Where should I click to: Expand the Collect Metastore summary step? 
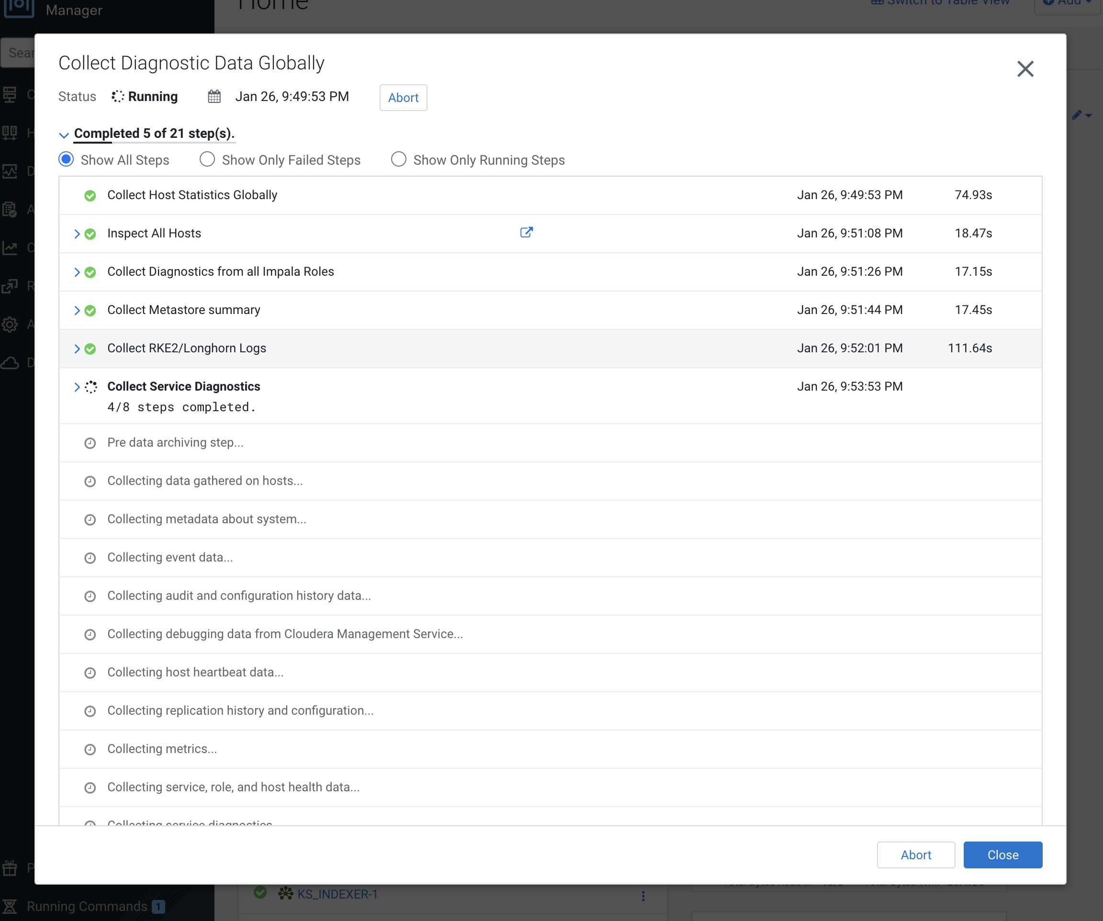[x=77, y=310]
